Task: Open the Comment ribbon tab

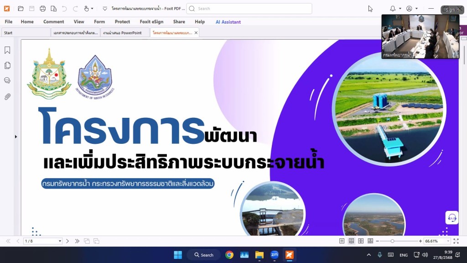Action: tap(54, 22)
